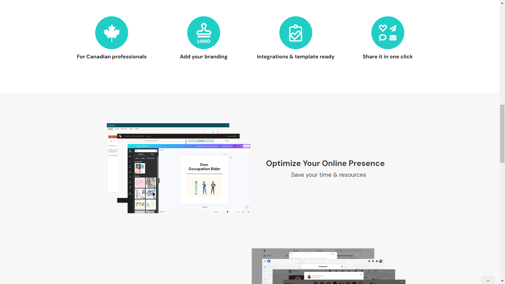
Task: Click the scrollbar down arrow
Action: tap(502, 281)
